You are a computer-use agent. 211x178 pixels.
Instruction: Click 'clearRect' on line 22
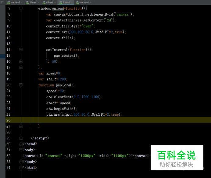63,97
